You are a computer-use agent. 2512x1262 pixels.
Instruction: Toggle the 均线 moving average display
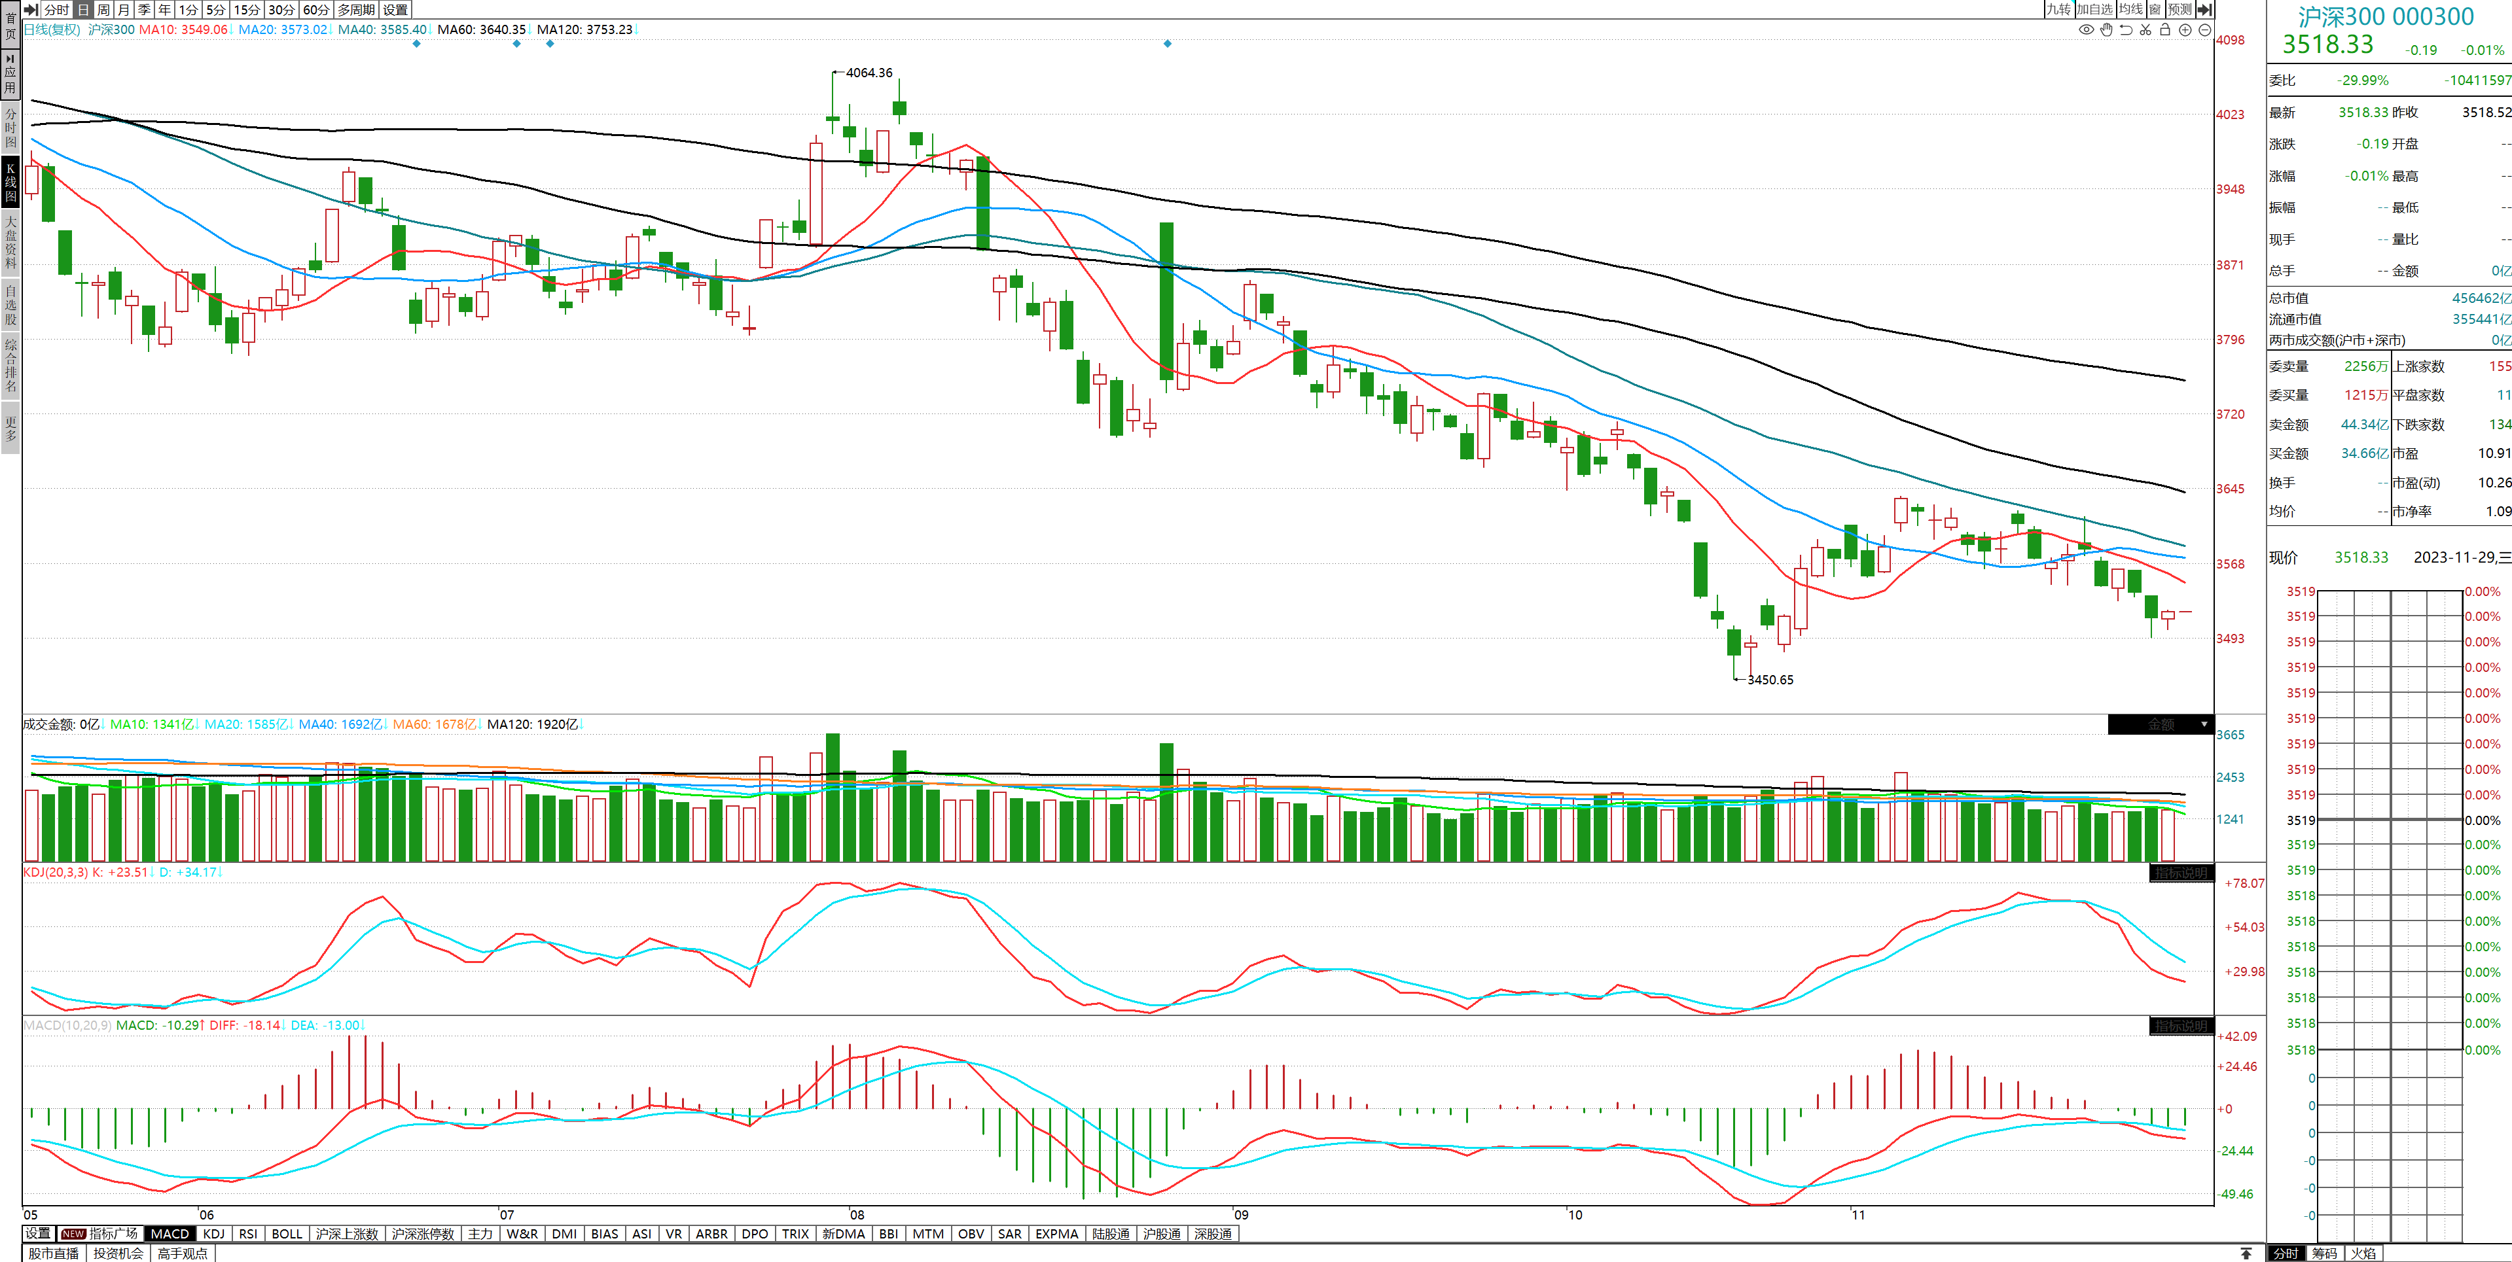point(2130,10)
